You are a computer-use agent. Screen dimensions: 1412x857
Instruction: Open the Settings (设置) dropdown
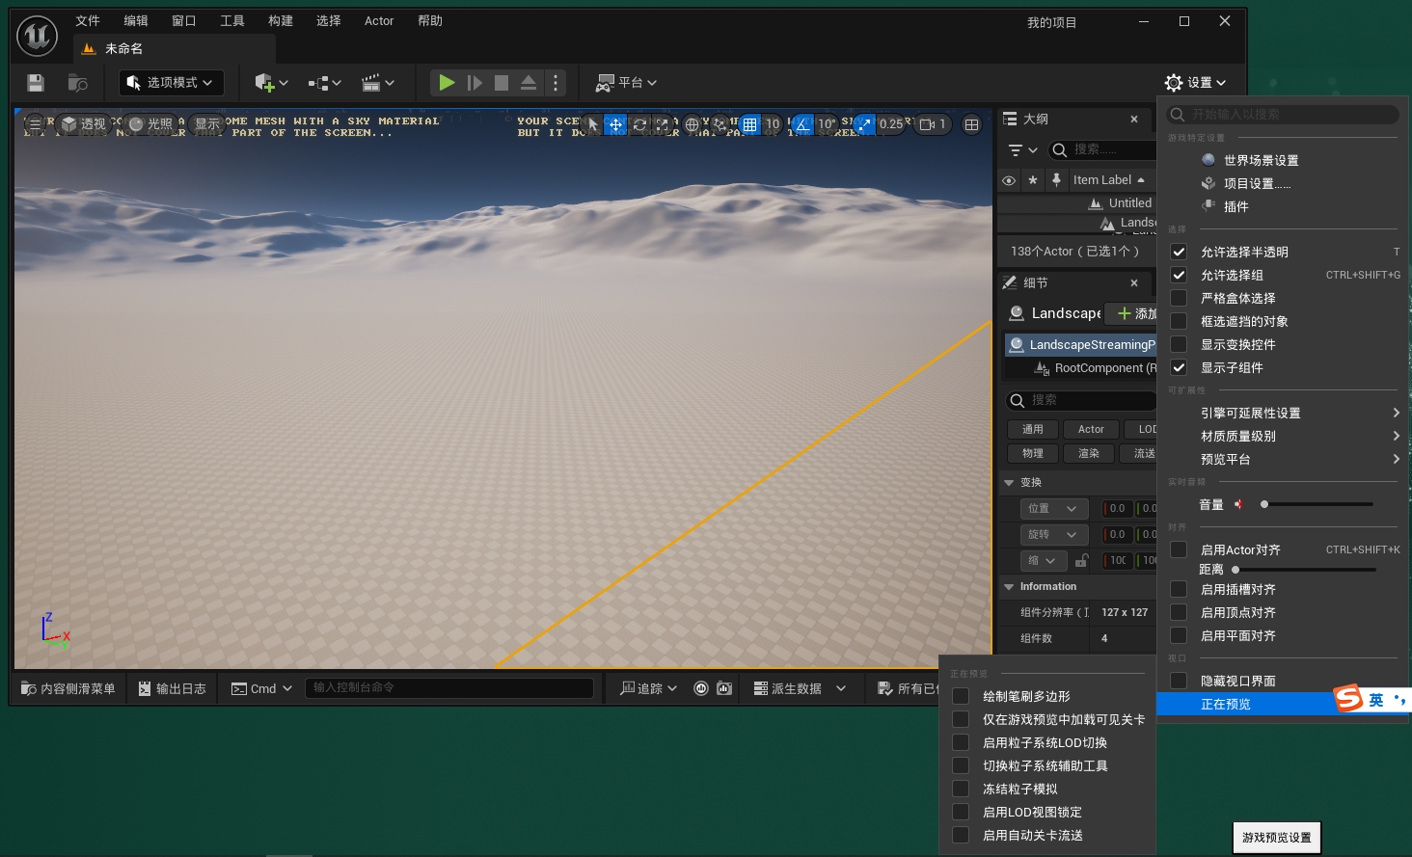coord(1195,83)
